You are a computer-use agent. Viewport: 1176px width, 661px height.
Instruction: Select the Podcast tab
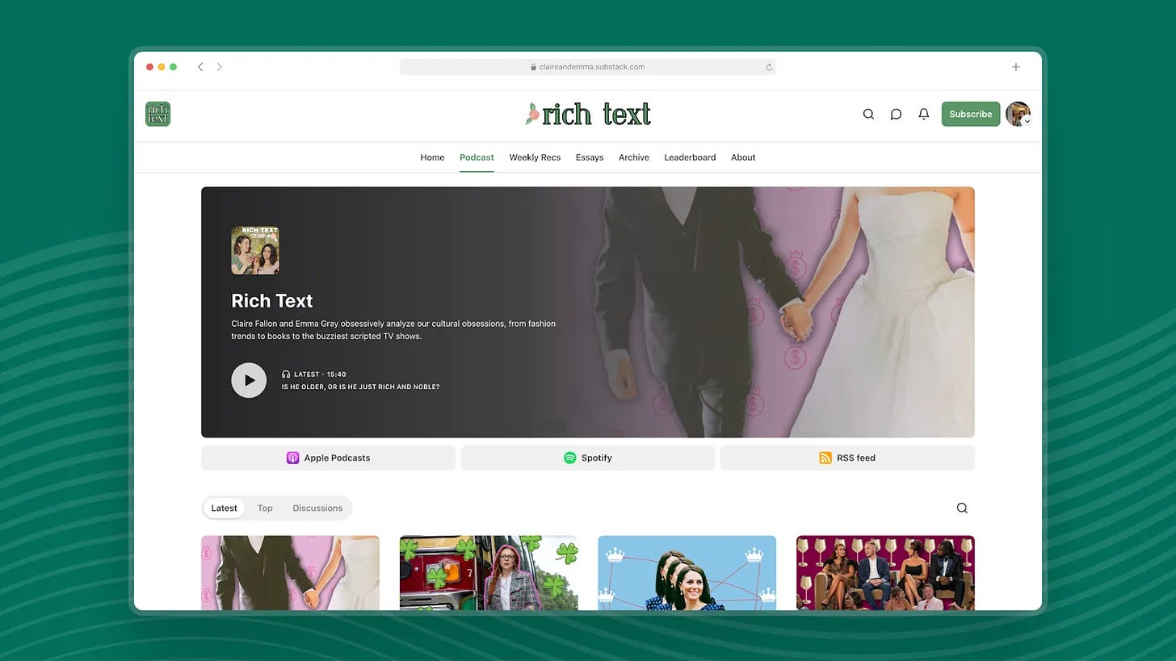pos(477,157)
